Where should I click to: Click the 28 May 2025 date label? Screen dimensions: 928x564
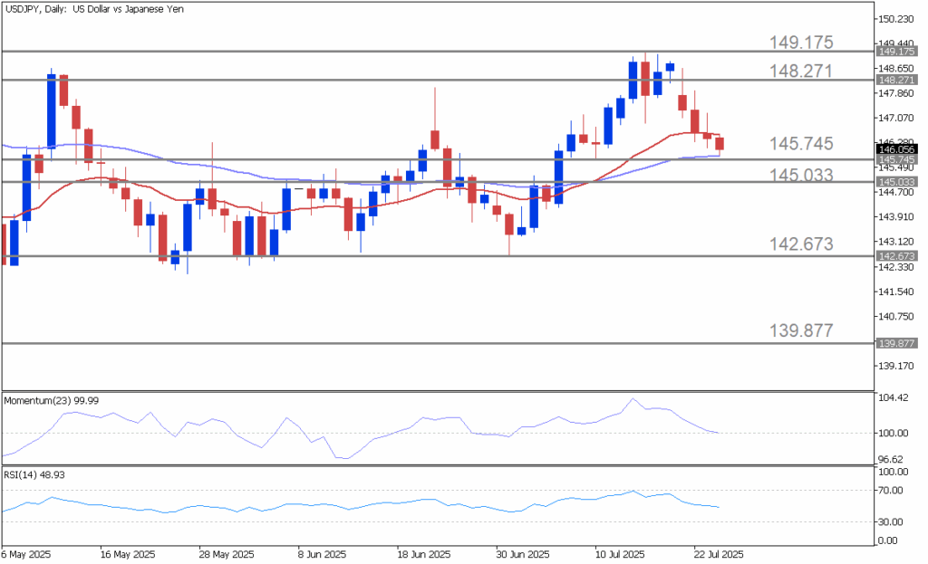pyautogui.click(x=226, y=555)
